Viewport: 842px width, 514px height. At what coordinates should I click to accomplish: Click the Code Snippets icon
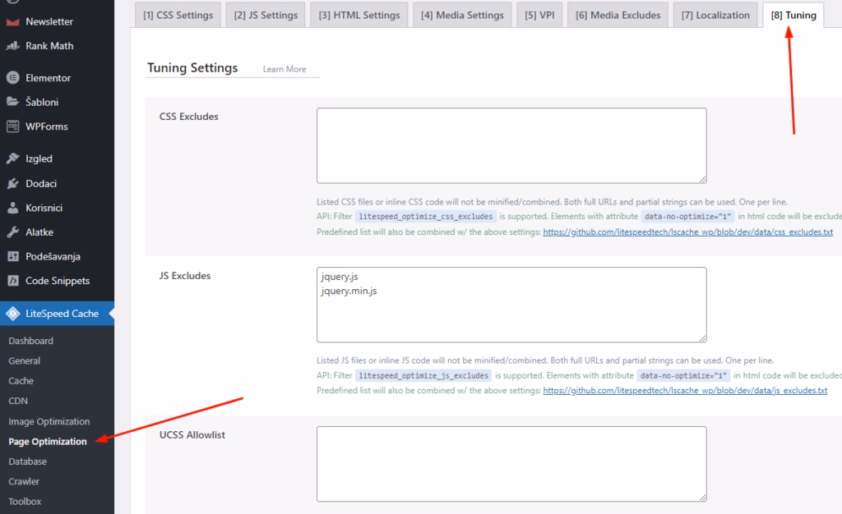pos(13,281)
